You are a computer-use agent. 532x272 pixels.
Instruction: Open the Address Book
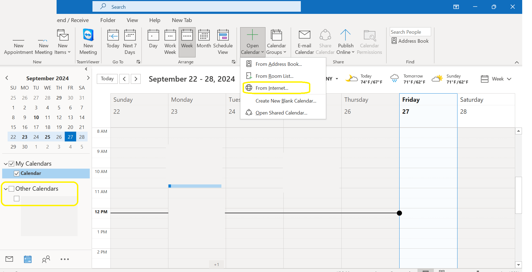(410, 41)
